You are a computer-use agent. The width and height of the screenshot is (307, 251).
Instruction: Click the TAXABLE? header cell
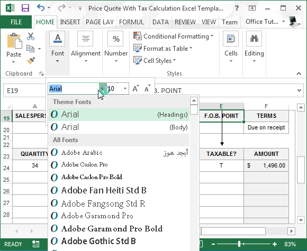(x=221, y=154)
